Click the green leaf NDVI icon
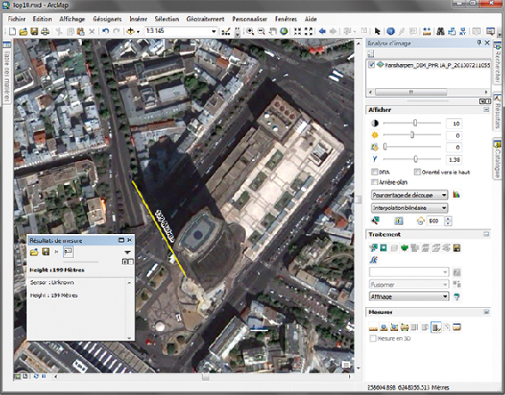 coord(404,247)
